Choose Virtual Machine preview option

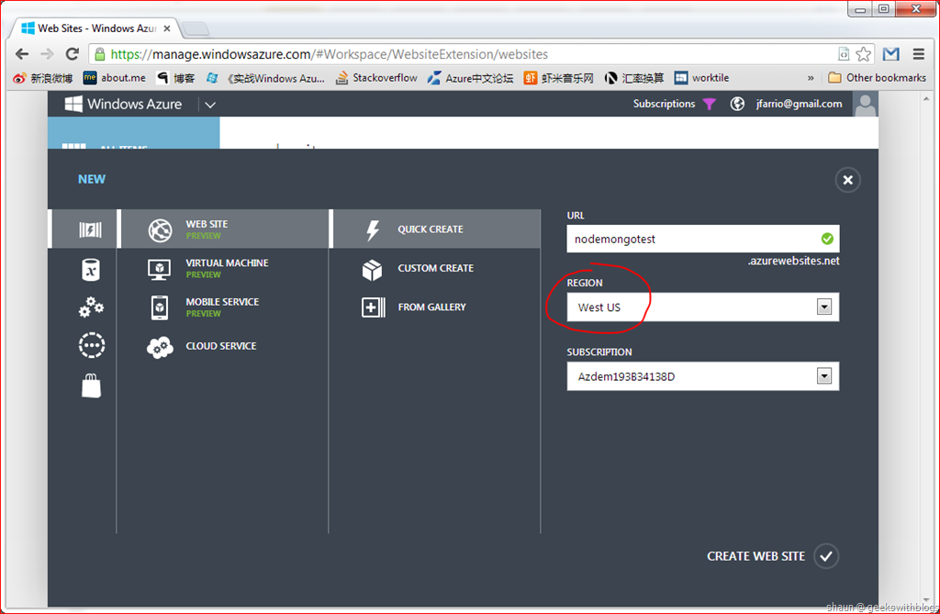coord(224,268)
